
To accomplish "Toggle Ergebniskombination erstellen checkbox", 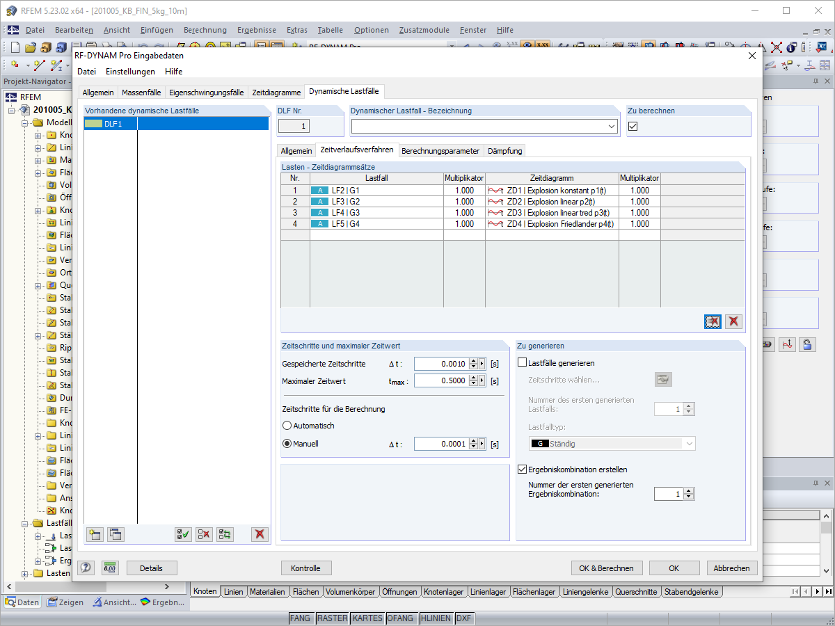I will click(523, 469).
